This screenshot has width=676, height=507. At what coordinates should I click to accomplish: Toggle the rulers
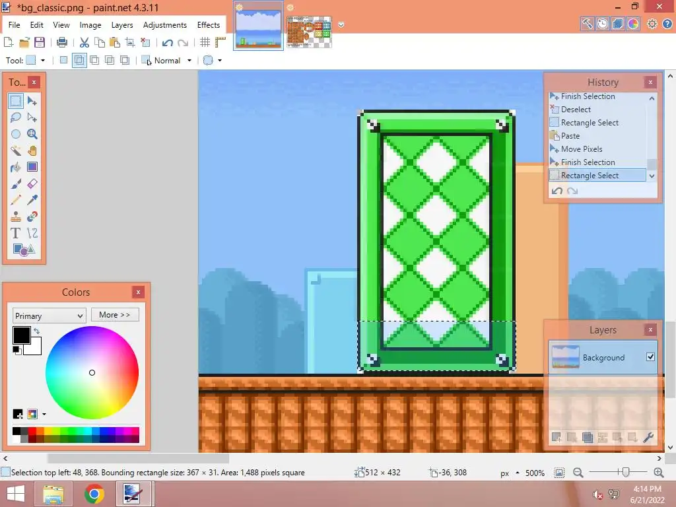pos(220,42)
